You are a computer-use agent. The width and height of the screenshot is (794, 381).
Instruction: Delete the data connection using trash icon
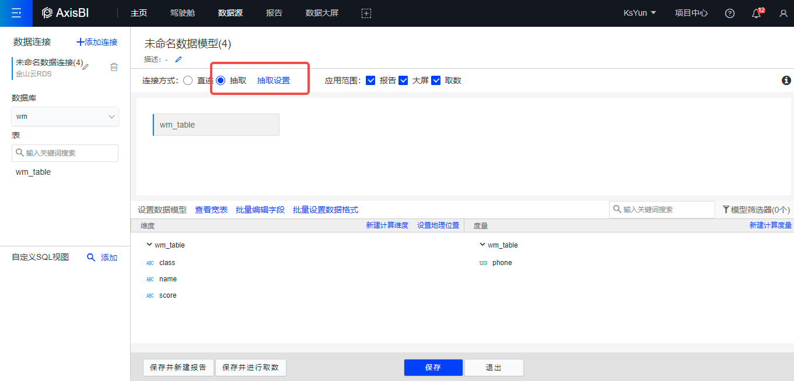114,67
